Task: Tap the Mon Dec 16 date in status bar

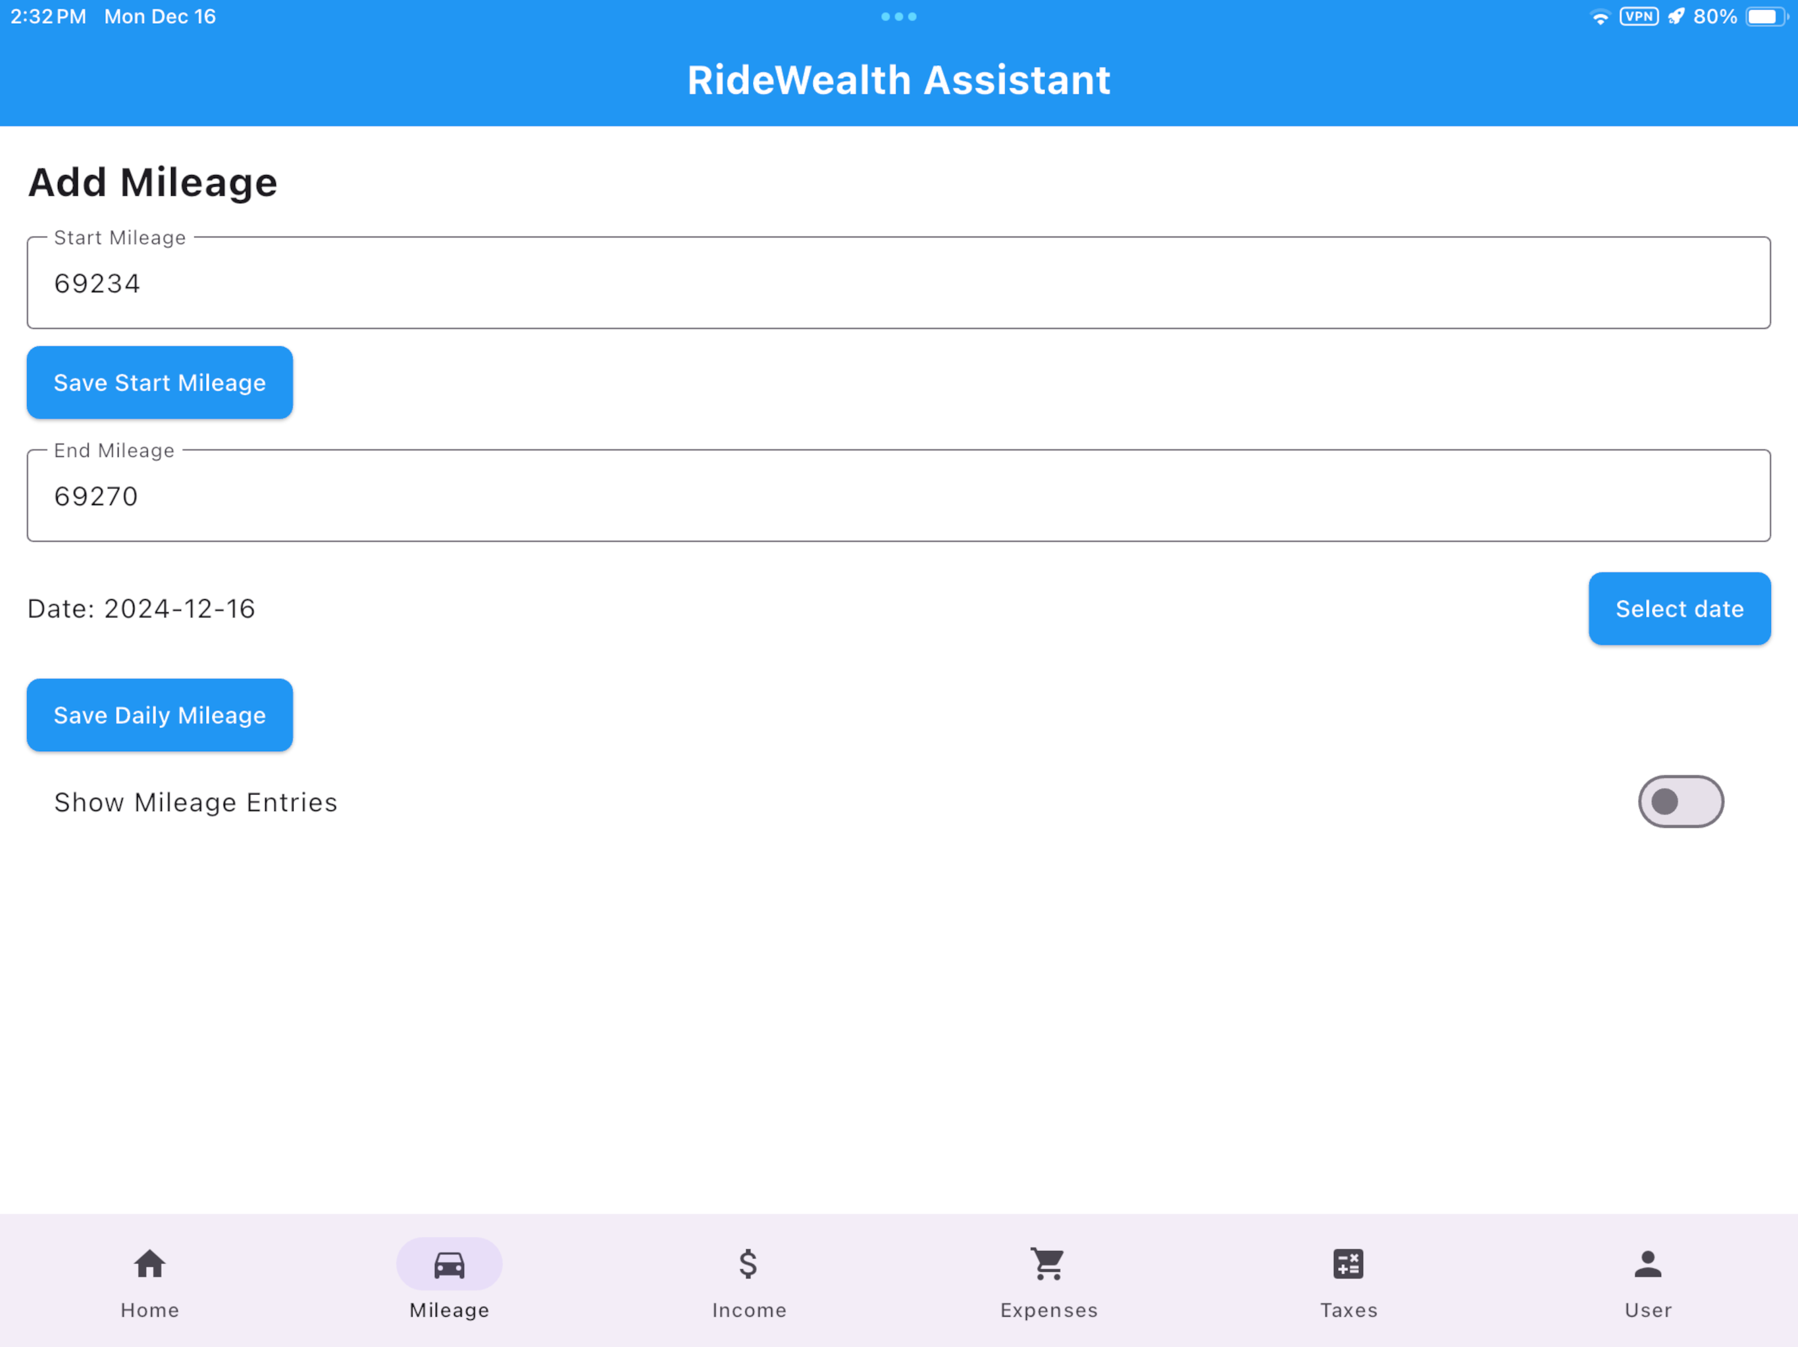Action: point(160,17)
